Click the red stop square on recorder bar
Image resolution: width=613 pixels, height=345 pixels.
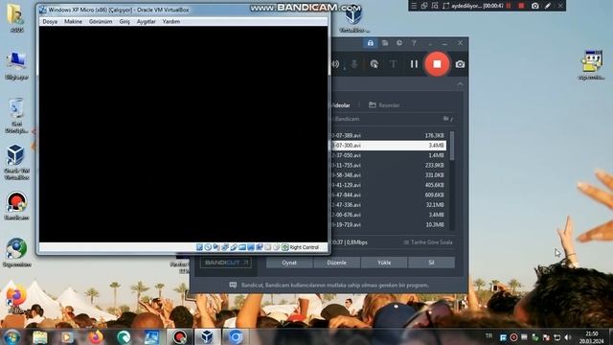pos(521,6)
